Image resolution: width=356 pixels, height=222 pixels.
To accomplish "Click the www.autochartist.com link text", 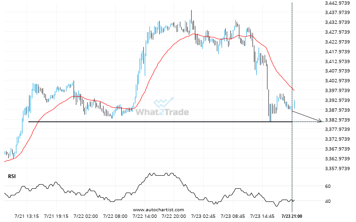I will coord(158,210).
